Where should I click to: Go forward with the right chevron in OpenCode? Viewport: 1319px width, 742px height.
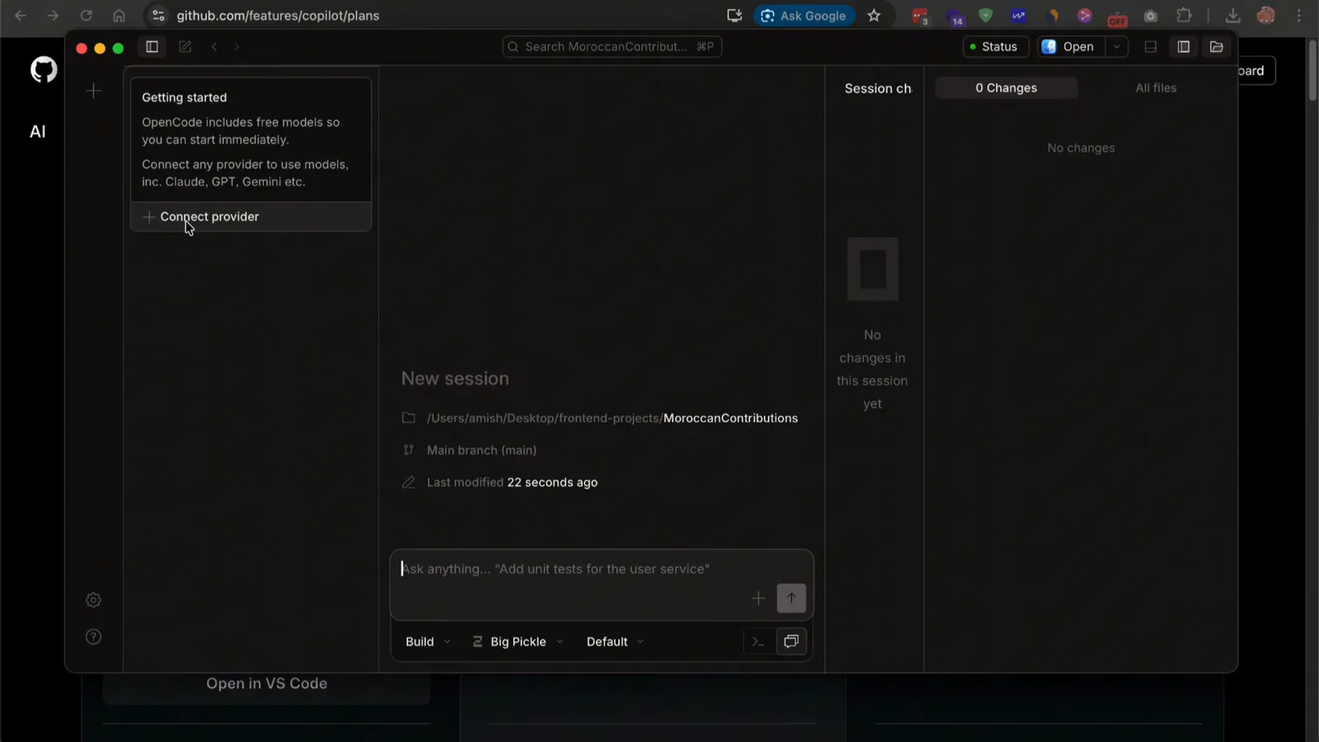coord(237,47)
